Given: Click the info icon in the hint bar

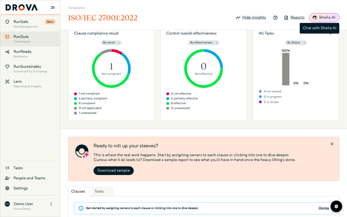Looking at the screenshot, I should [x=81, y=208].
